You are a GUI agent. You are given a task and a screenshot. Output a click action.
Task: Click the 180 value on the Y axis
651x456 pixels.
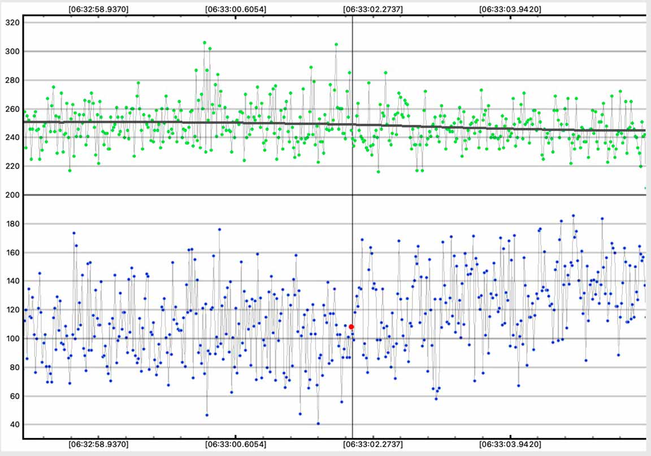coord(12,224)
